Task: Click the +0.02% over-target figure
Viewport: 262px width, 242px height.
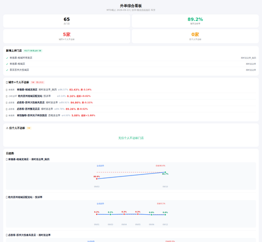Action: (x=83, y=96)
